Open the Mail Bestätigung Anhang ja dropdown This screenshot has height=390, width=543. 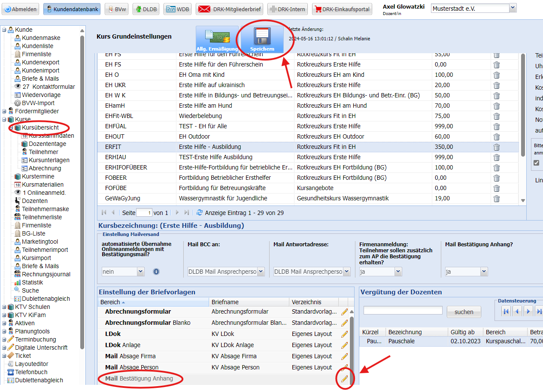[x=484, y=272]
